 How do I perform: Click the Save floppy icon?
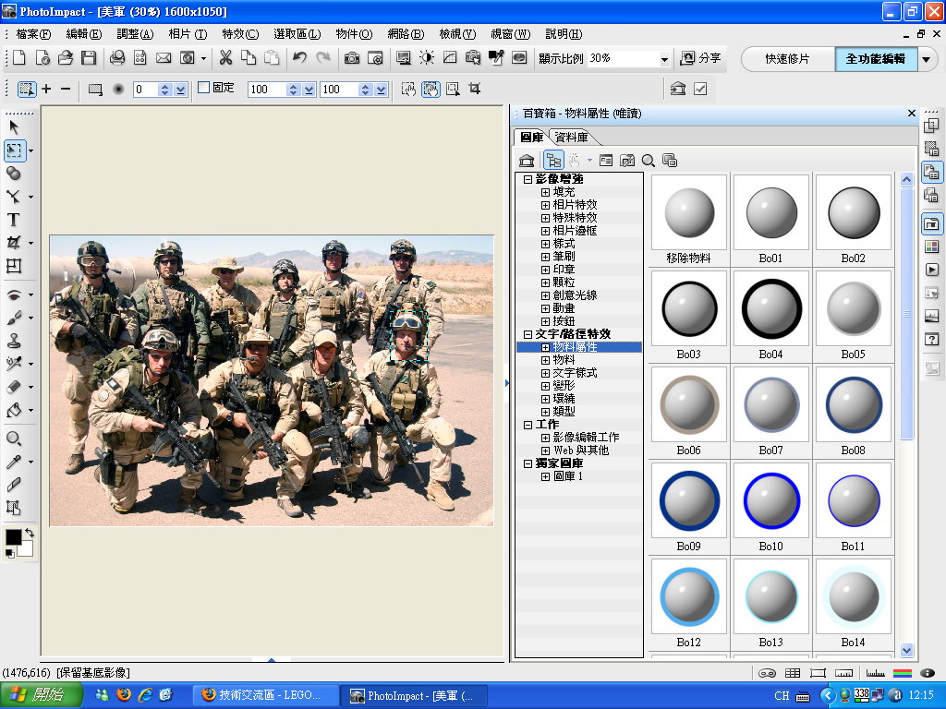click(x=89, y=58)
